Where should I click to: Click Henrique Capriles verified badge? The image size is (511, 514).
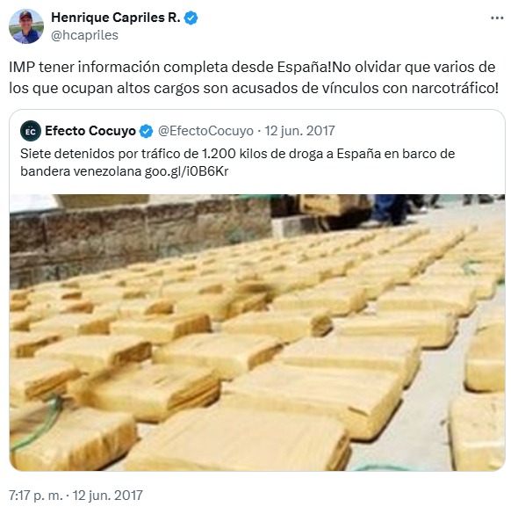(x=191, y=18)
